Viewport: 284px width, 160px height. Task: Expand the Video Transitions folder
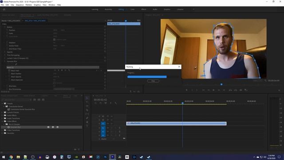tap(2, 130)
